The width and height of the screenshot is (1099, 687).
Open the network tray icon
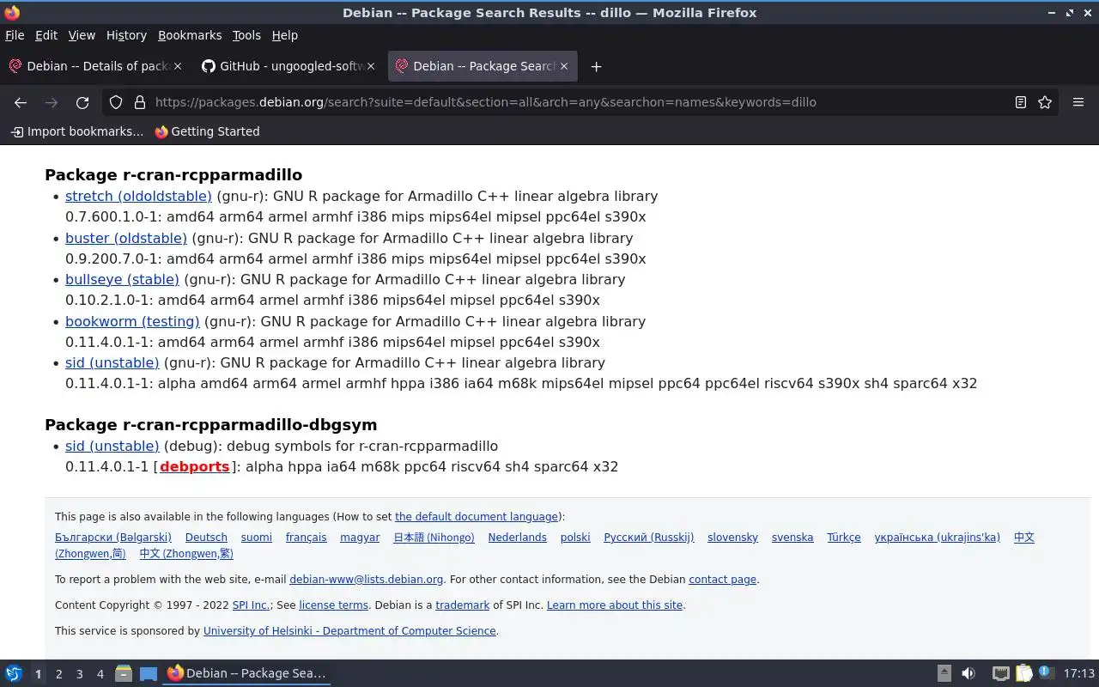click(1000, 673)
